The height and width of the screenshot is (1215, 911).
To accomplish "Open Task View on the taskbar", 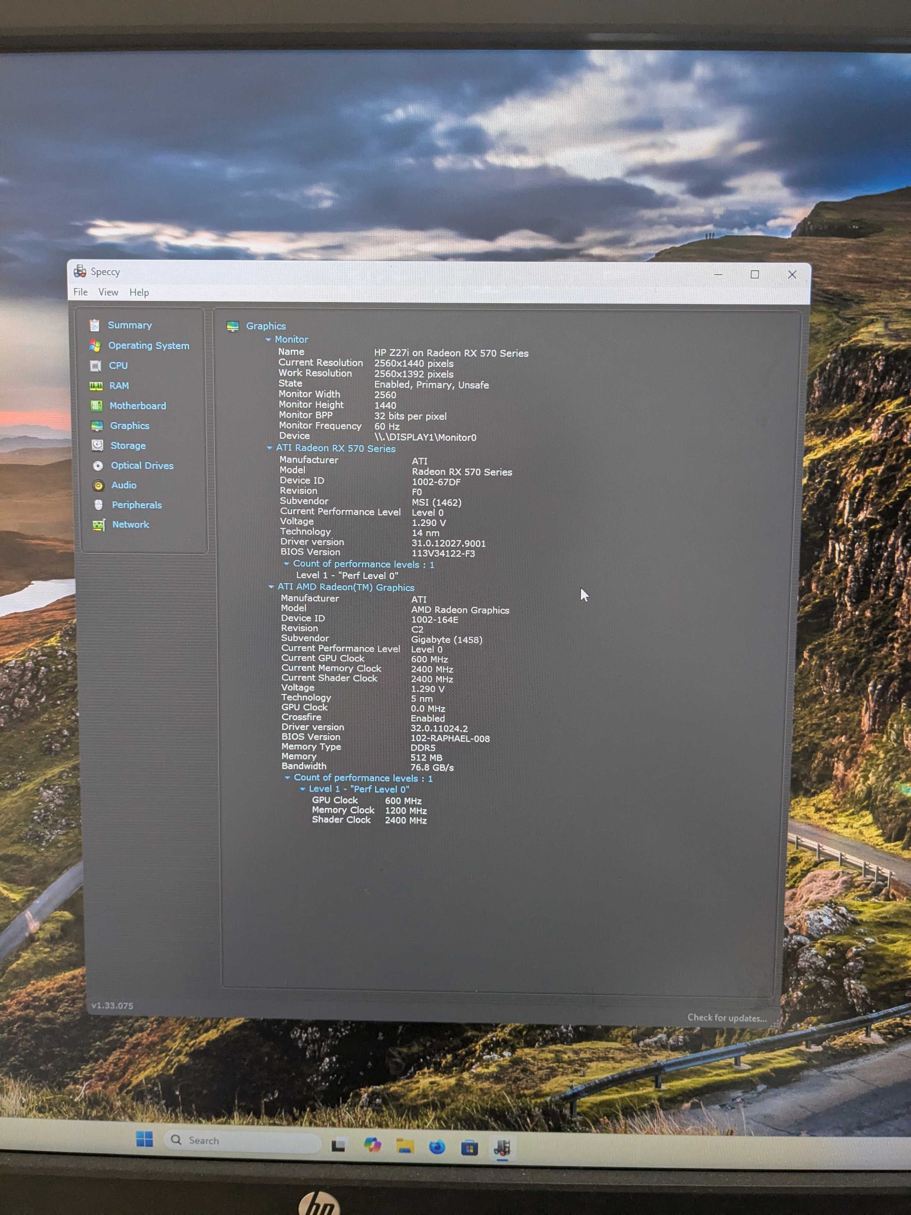I will click(x=338, y=1145).
